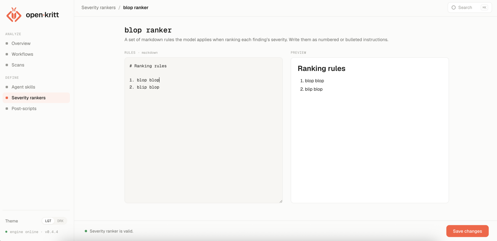Click the engine online status indicator
This screenshot has width=497, height=241.
coord(6,232)
